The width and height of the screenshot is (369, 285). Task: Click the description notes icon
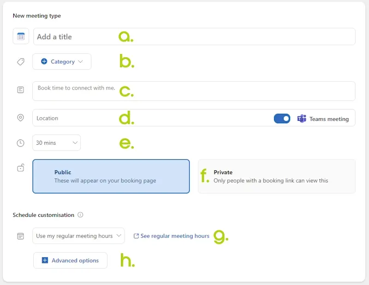20,90
